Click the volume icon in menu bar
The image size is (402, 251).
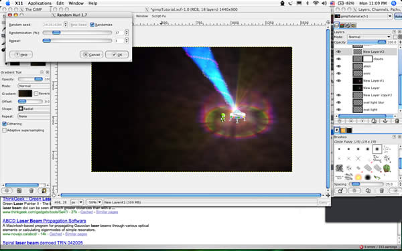324,3
